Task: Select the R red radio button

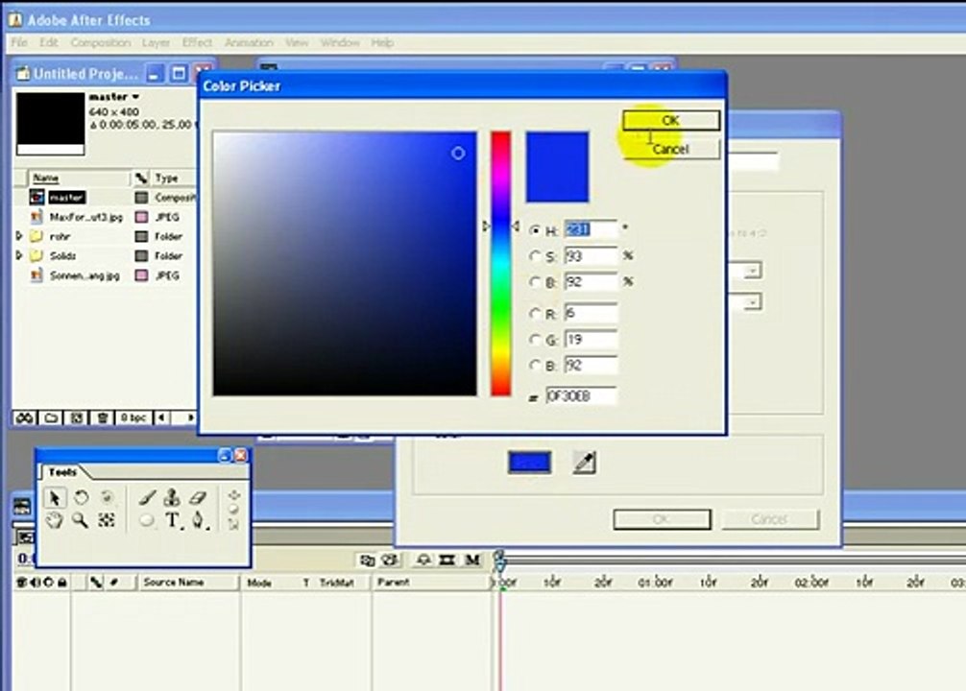Action: [535, 314]
